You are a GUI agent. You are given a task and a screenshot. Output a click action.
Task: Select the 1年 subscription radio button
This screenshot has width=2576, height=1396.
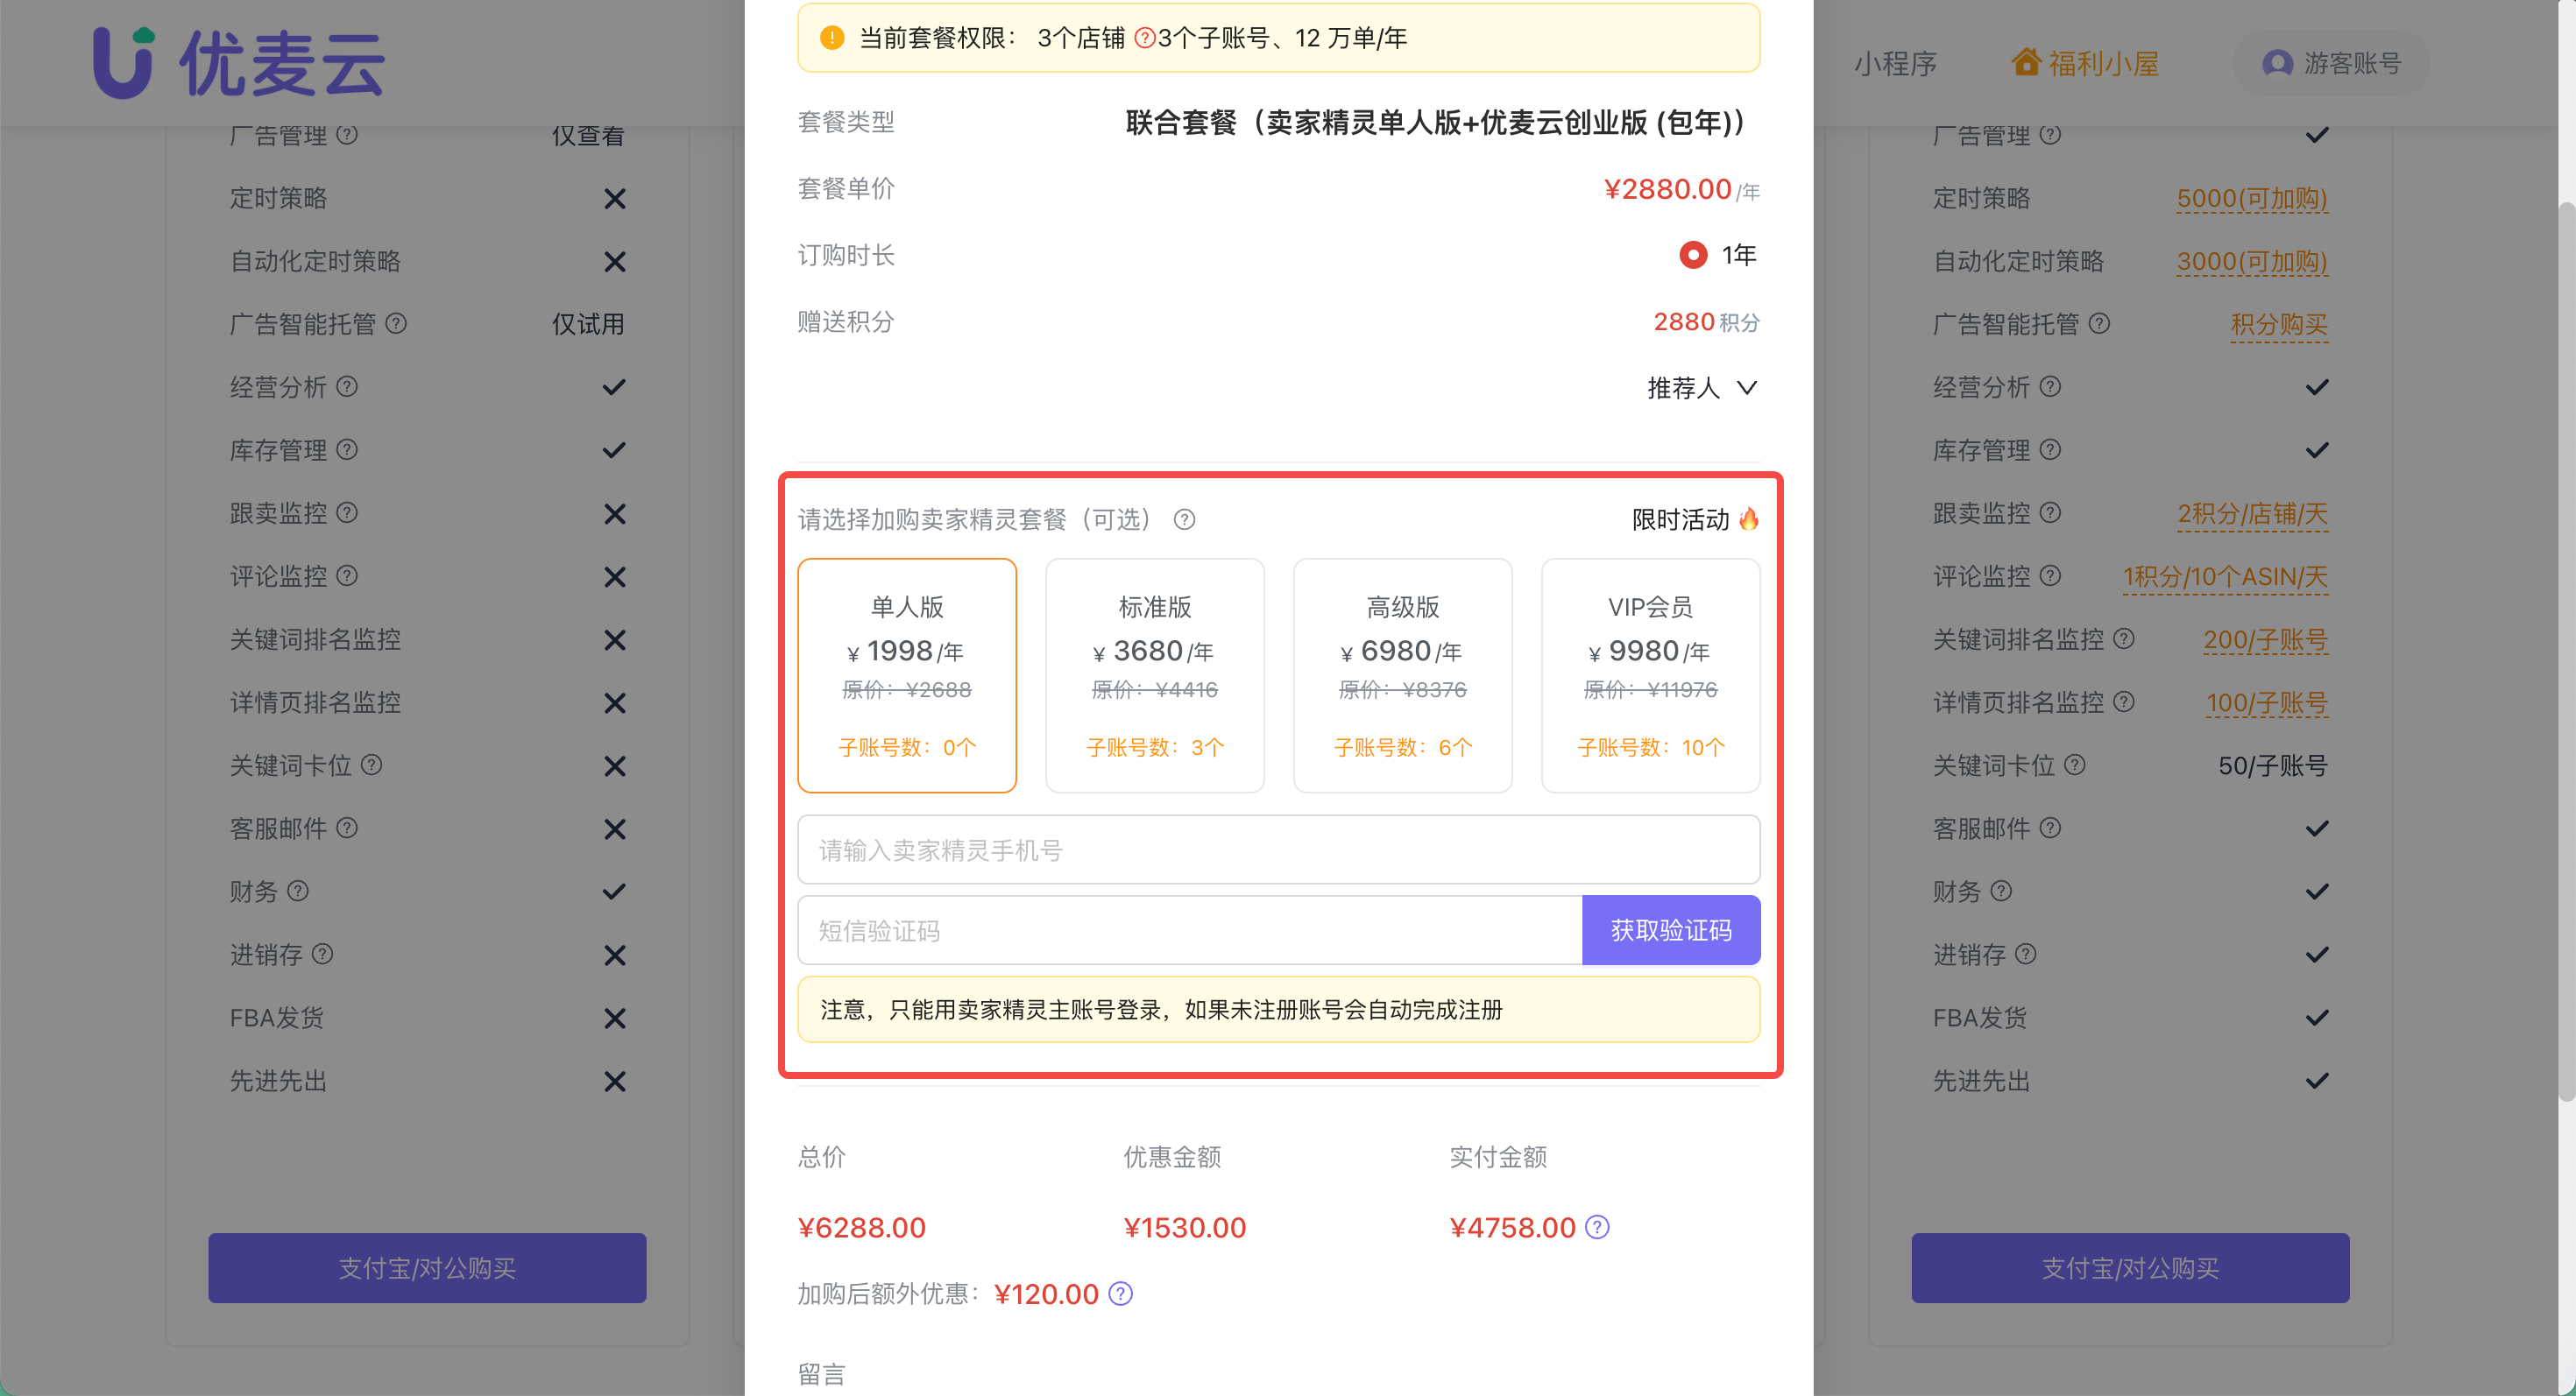pos(1692,255)
